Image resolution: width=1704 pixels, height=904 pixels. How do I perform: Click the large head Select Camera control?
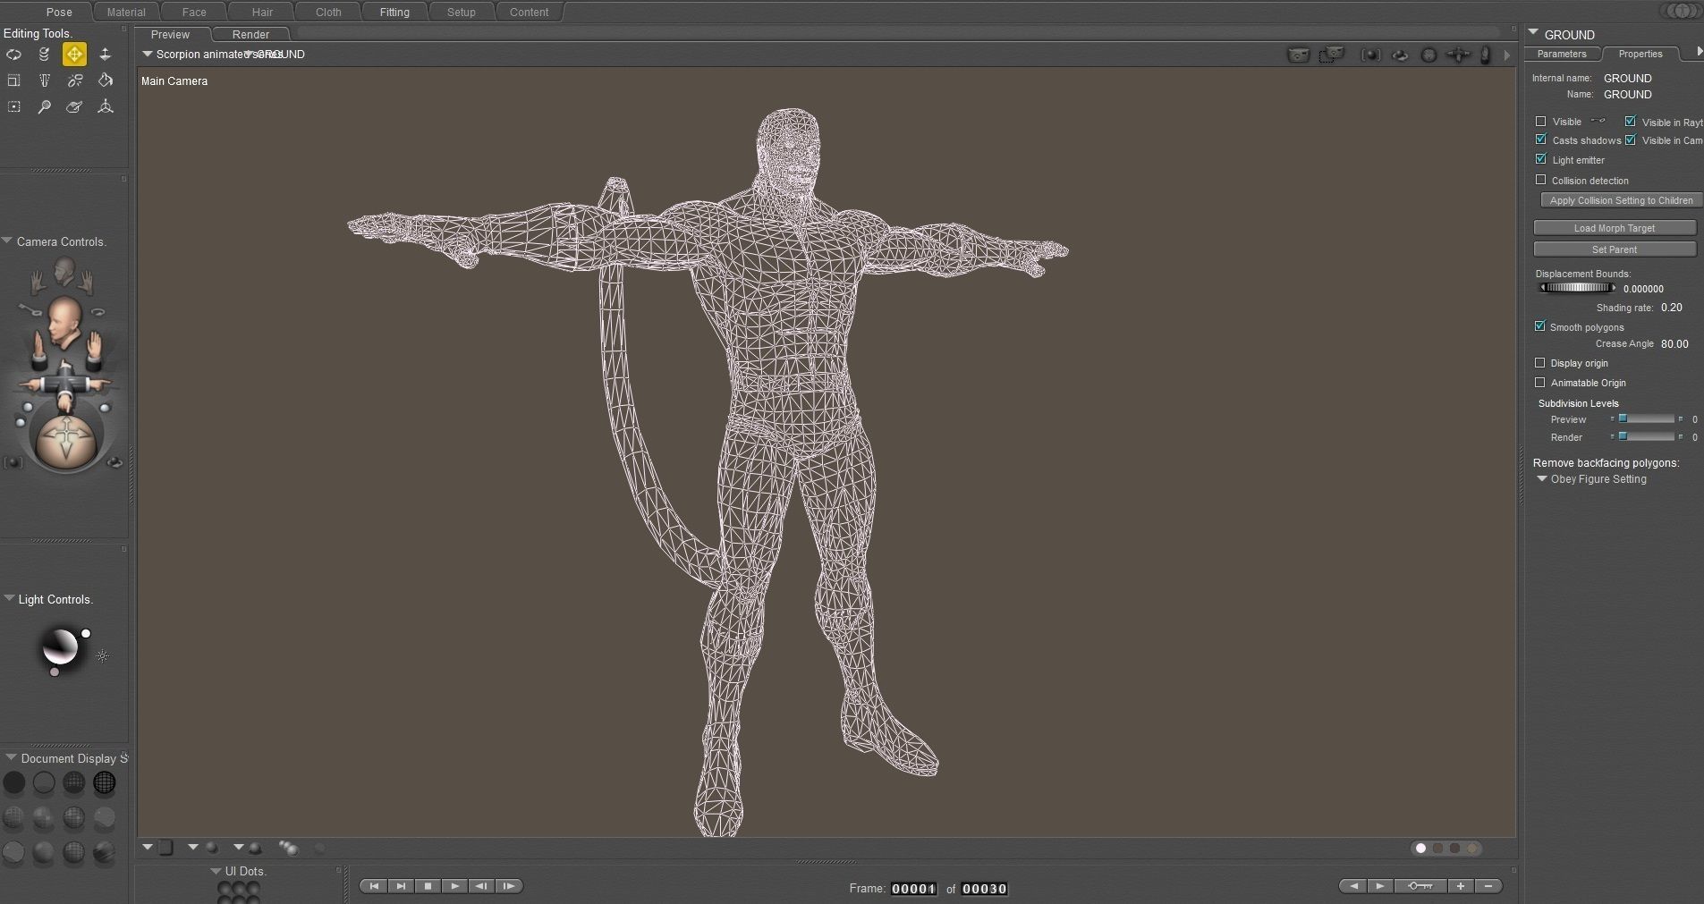(64, 322)
